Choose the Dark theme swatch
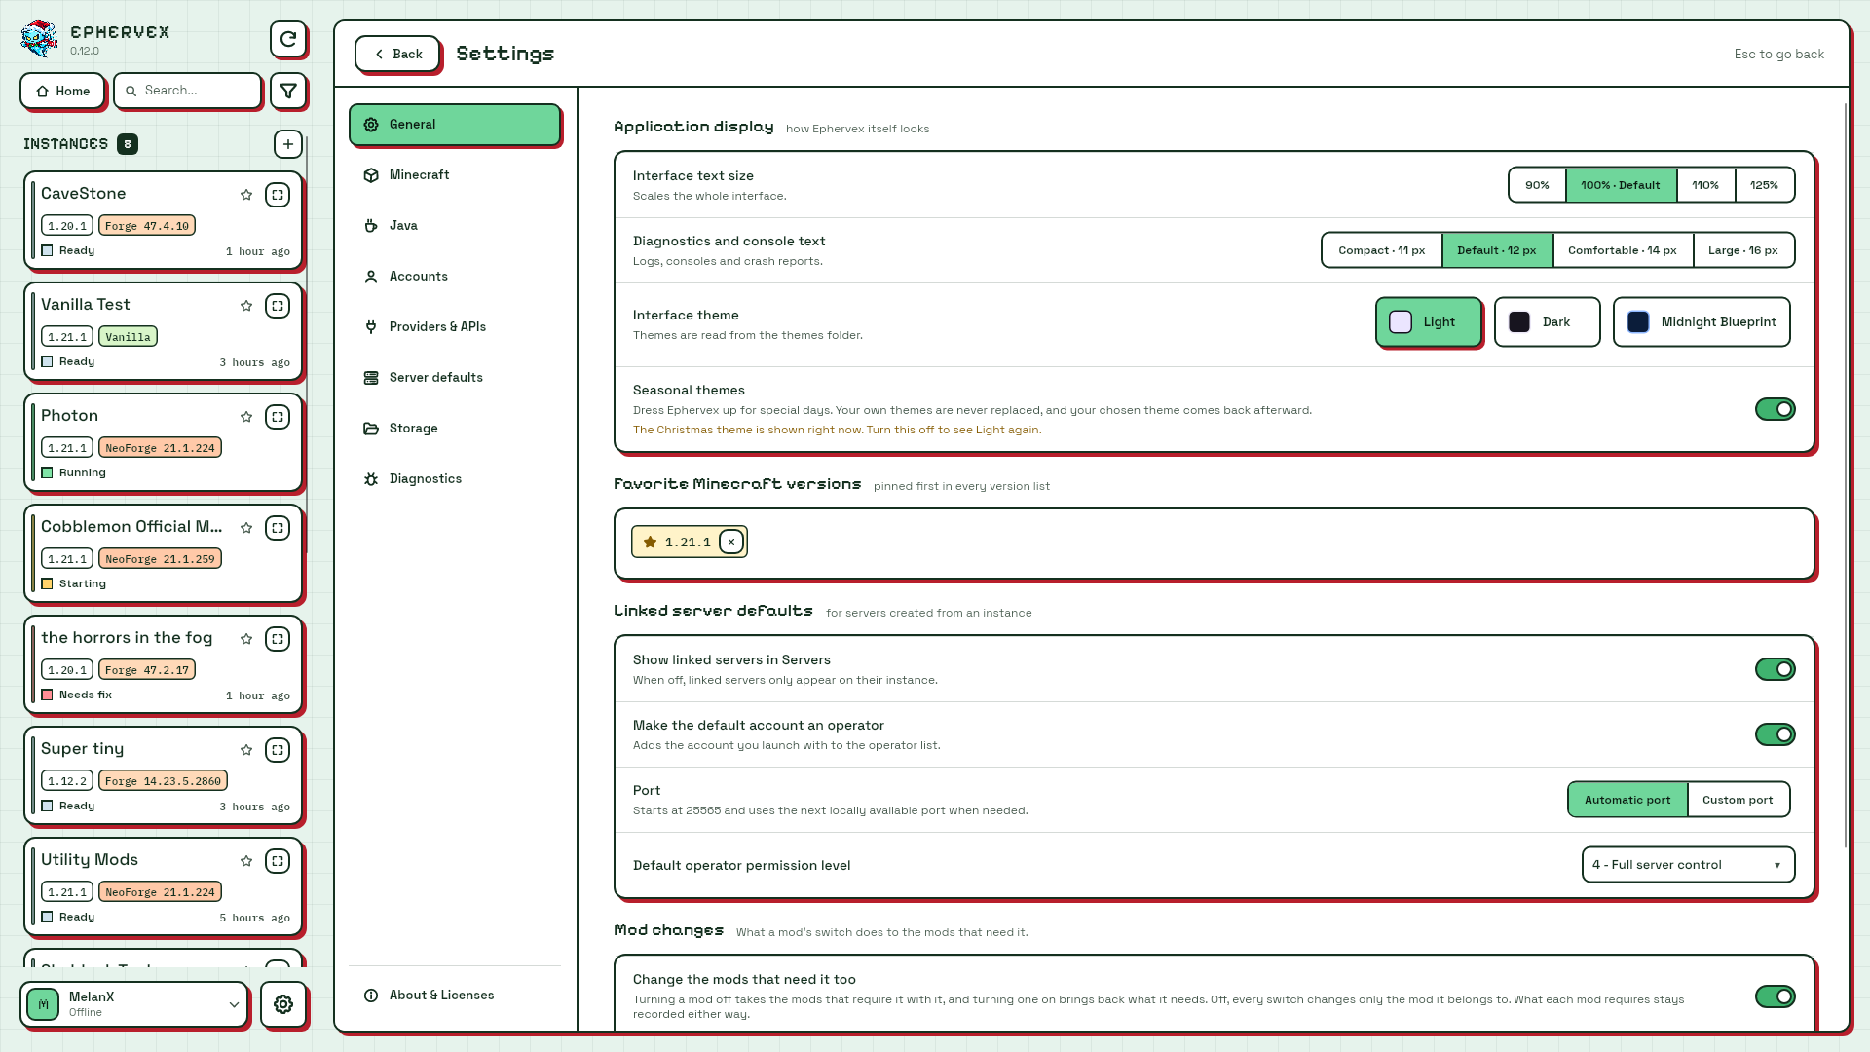The height and width of the screenshot is (1052, 1870). click(1547, 322)
